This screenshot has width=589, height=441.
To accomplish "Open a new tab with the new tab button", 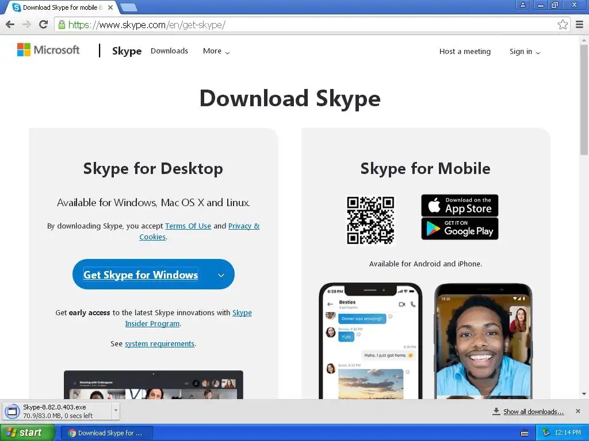I will pos(129,7).
